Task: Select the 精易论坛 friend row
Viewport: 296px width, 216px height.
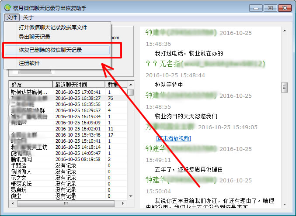Action: pos(68,184)
